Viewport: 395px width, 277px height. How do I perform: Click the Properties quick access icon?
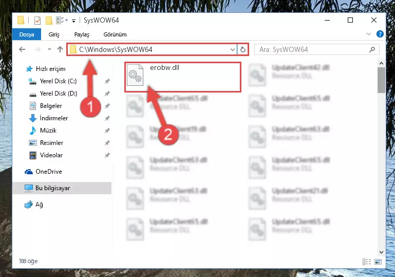(x=37, y=21)
